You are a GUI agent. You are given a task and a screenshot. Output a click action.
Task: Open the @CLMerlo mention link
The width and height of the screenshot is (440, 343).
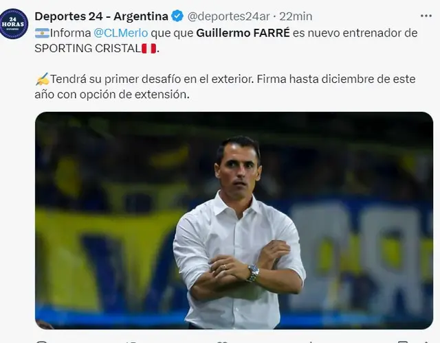[121, 33]
